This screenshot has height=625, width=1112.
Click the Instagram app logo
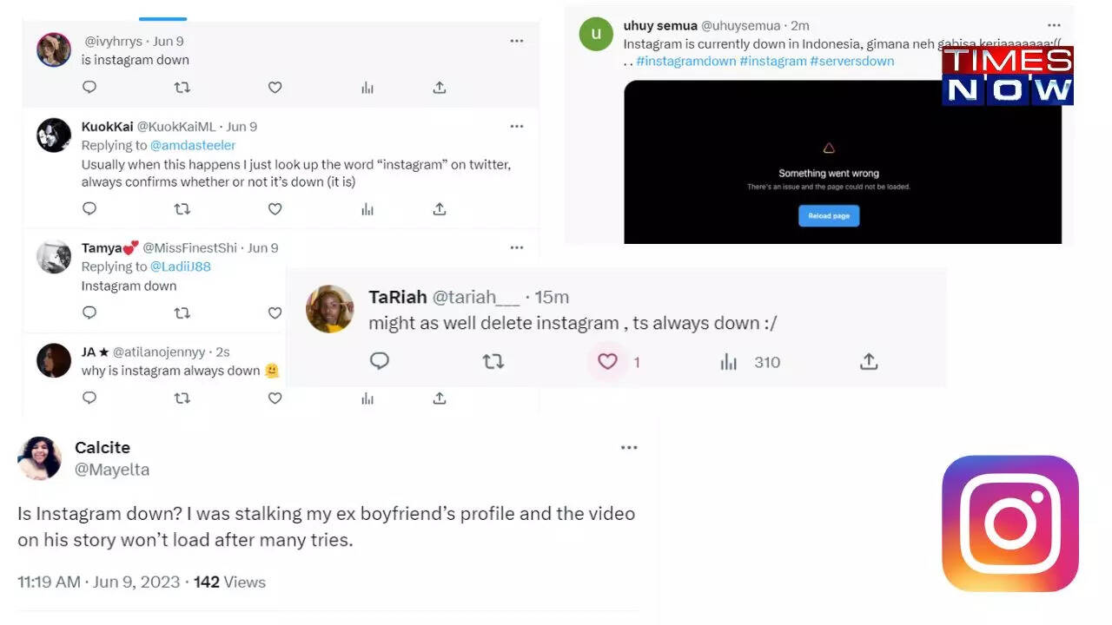pyautogui.click(x=1010, y=523)
